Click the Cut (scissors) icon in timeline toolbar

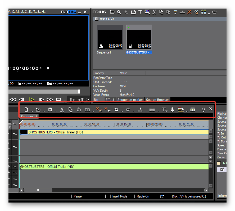(x=62, y=110)
